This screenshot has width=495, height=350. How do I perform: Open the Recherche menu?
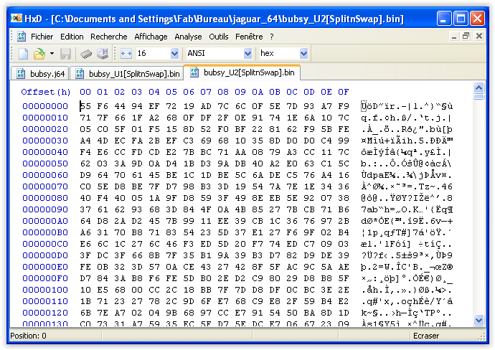pyautogui.click(x=108, y=37)
